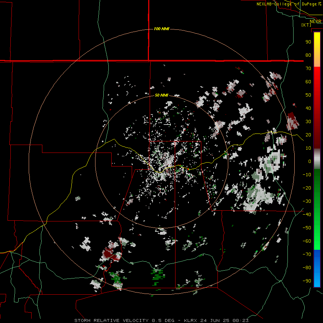Screen dimensions: 323x323
Task: Click "STORM RELATIVE VELOCITY" in the footer
Action: pyautogui.click(x=111, y=320)
